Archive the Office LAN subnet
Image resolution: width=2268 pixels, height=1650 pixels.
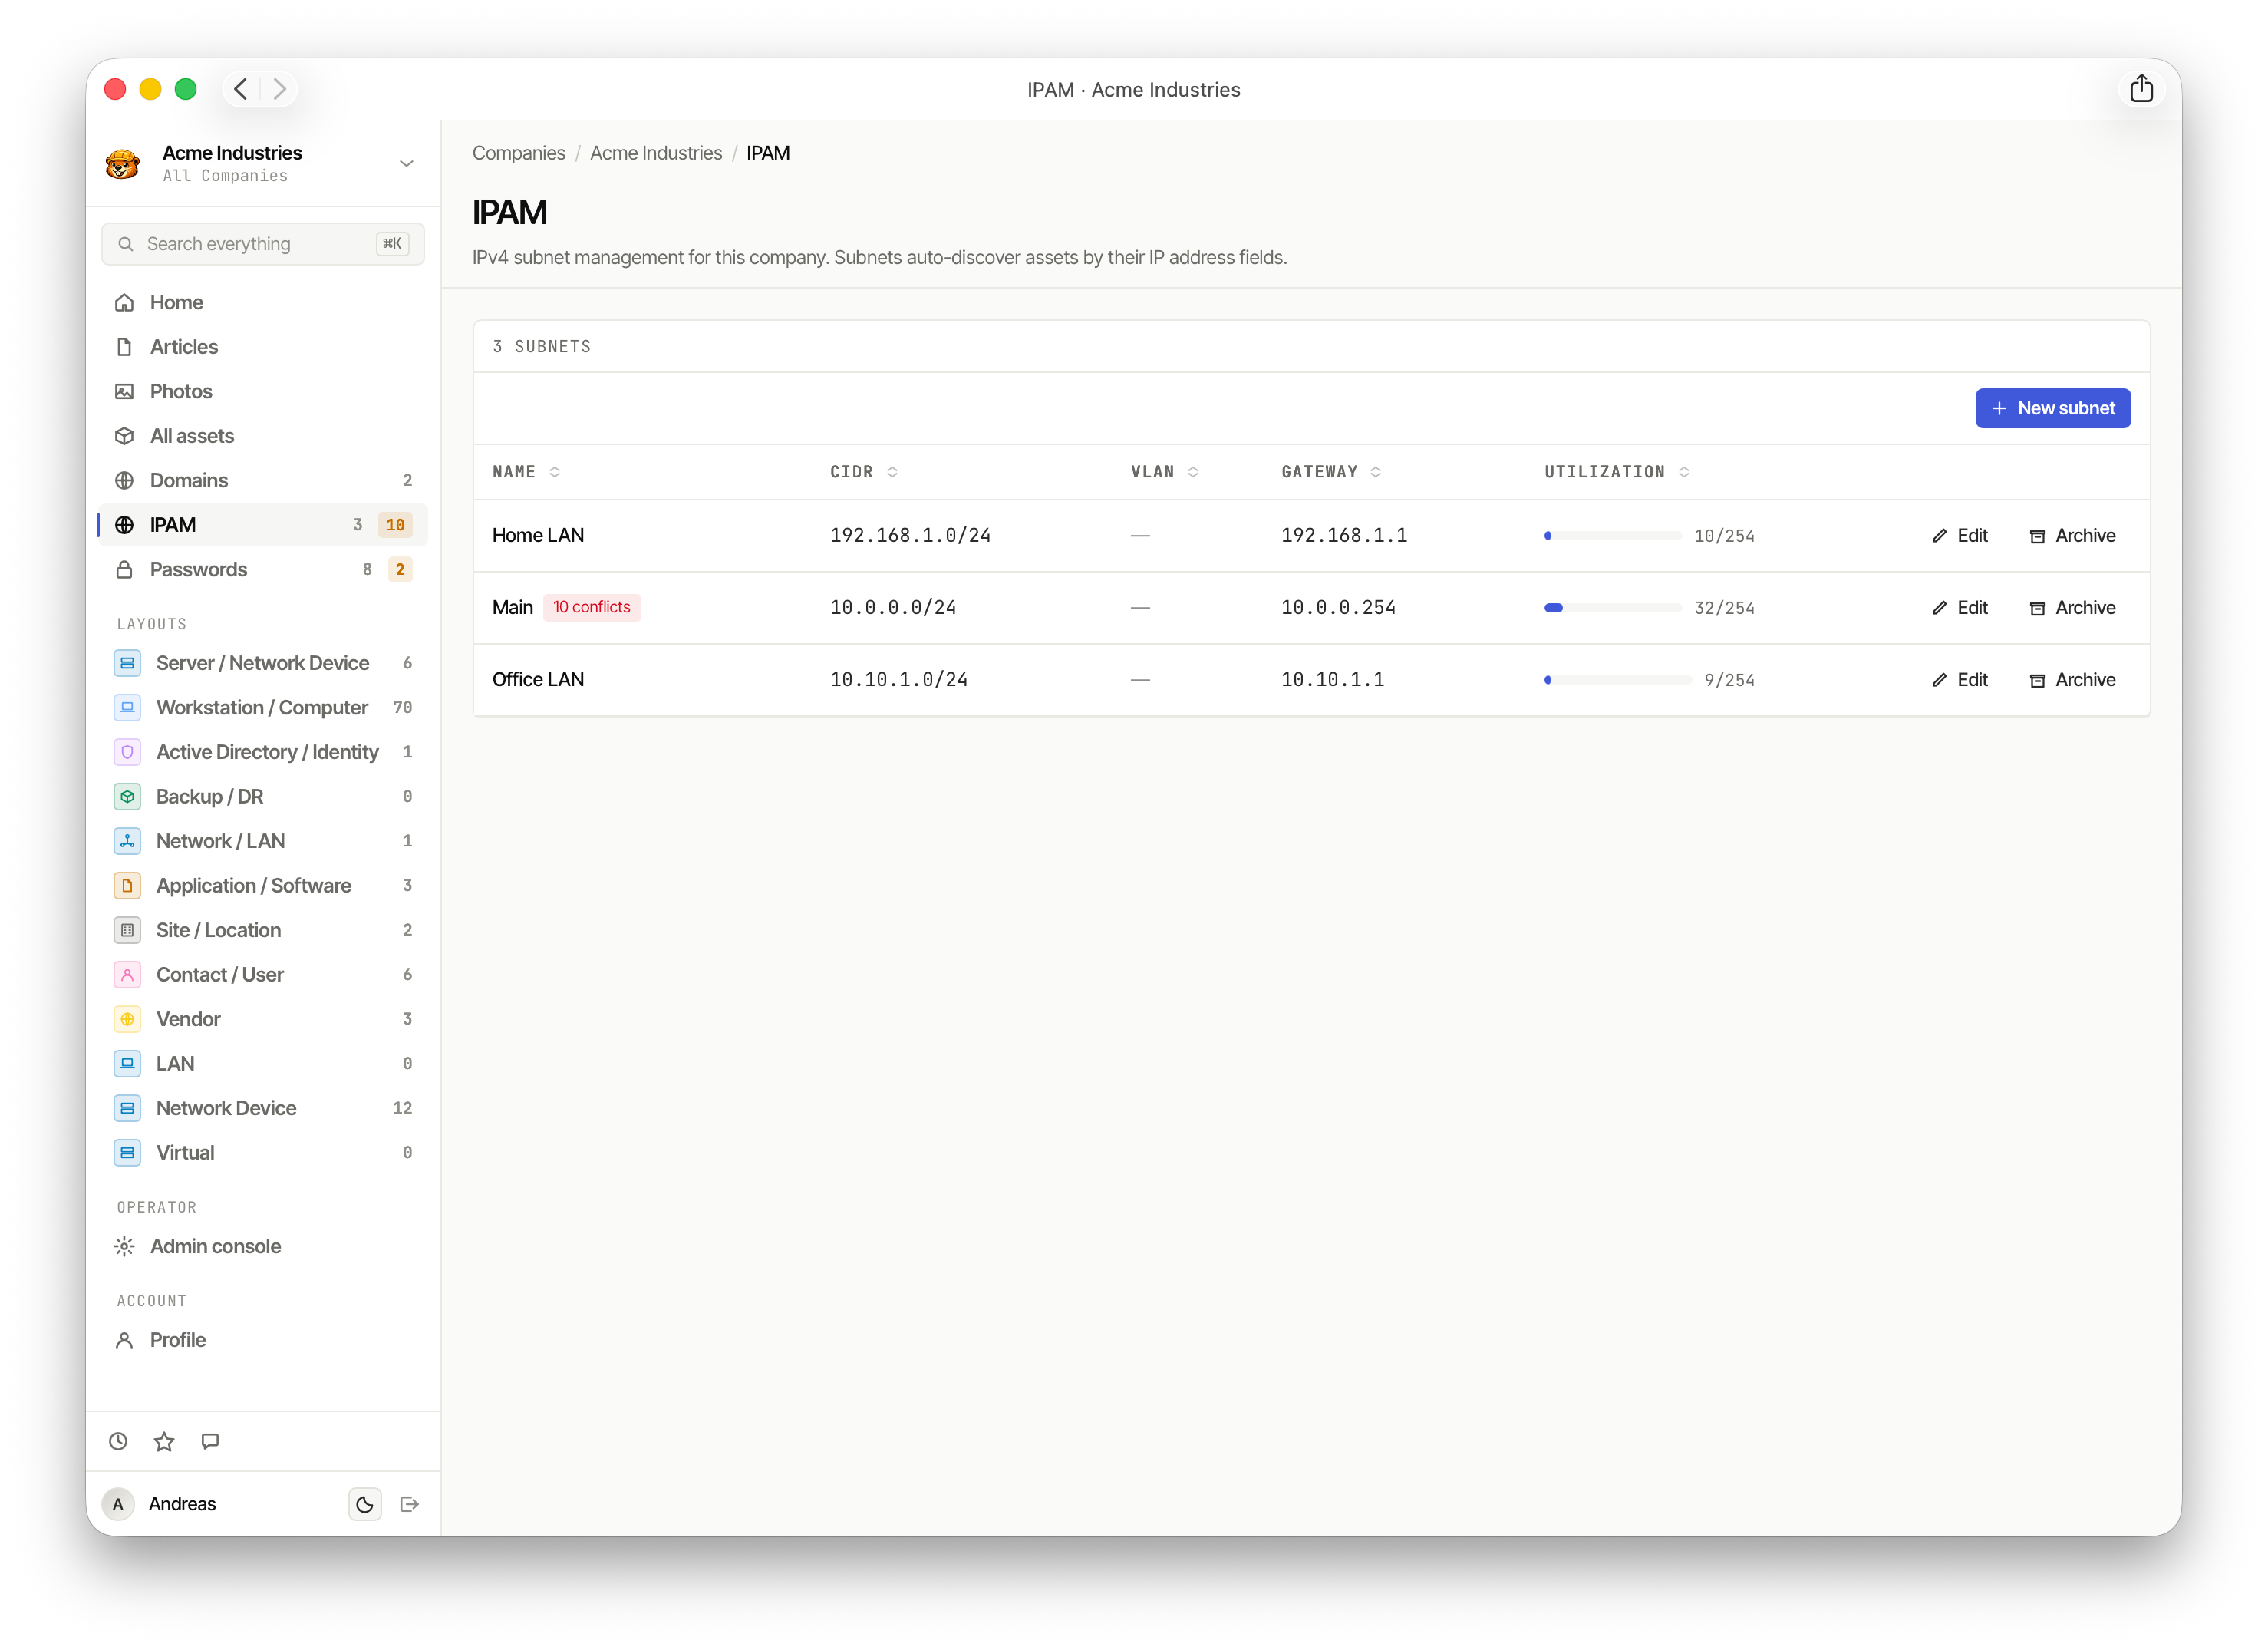point(2072,680)
